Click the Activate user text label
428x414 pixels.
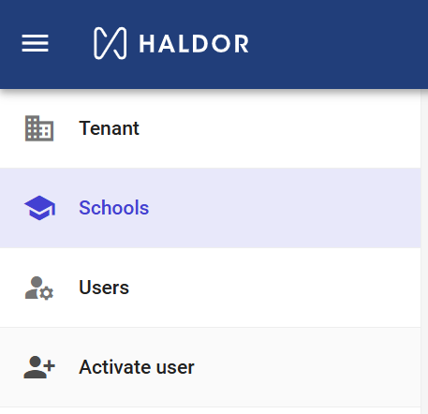click(x=137, y=367)
